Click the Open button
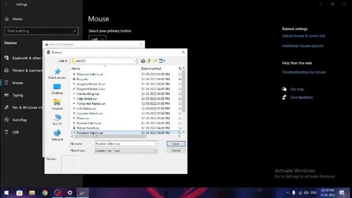The width and height of the screenshot is (352, 198). pyautogui.click(x=176, y=144)
